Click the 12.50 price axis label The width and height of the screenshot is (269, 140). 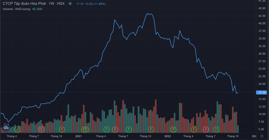click(262, 107)
